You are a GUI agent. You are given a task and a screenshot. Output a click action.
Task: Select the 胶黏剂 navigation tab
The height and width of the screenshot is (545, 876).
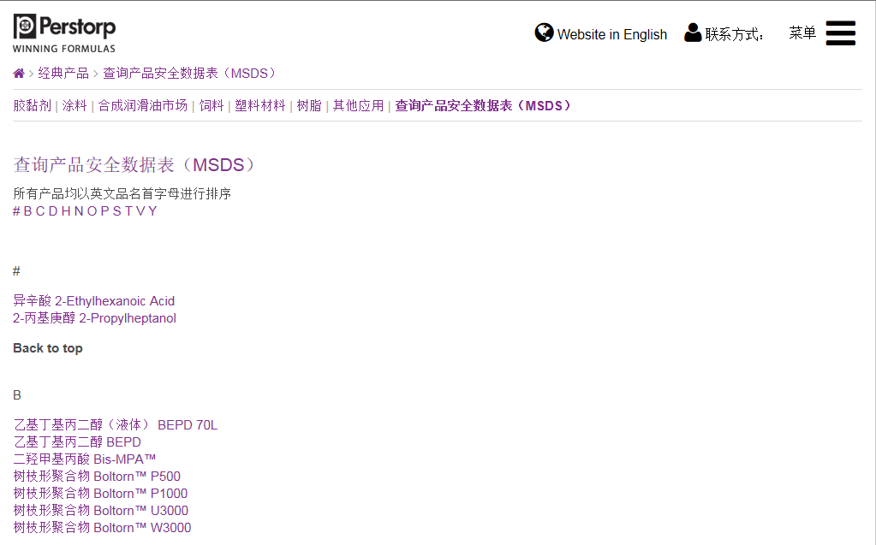coord(33,105)
